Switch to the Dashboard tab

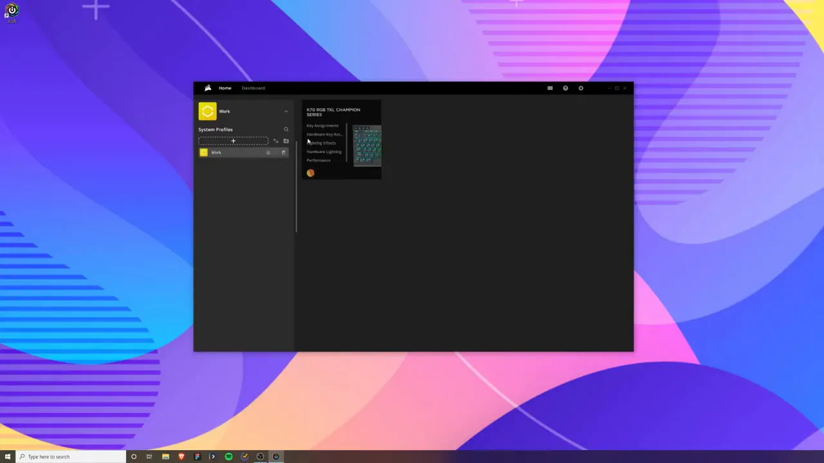253,88
